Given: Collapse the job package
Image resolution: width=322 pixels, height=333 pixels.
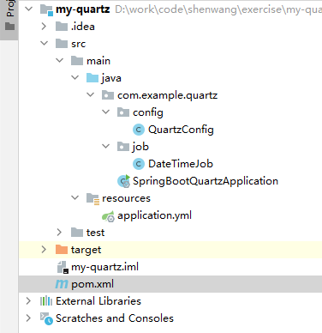Looking at the screenshot, I should point(106,147).
